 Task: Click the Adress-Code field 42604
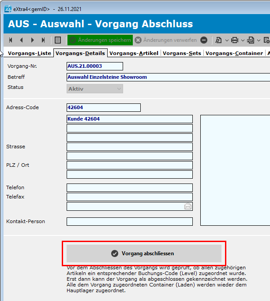(x=104, y=107)
